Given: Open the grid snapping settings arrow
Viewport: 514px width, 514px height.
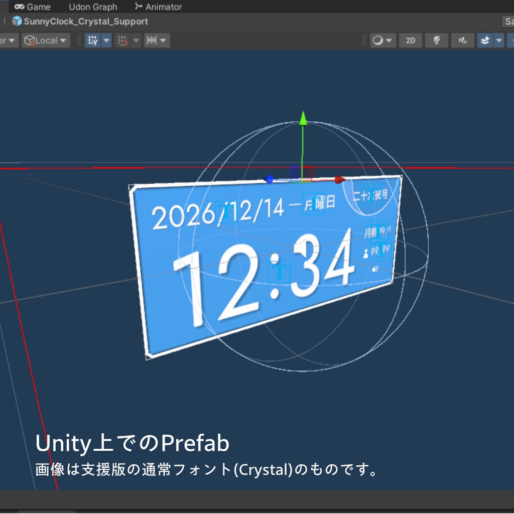Looking at the screenshot, I should point(136,41).
